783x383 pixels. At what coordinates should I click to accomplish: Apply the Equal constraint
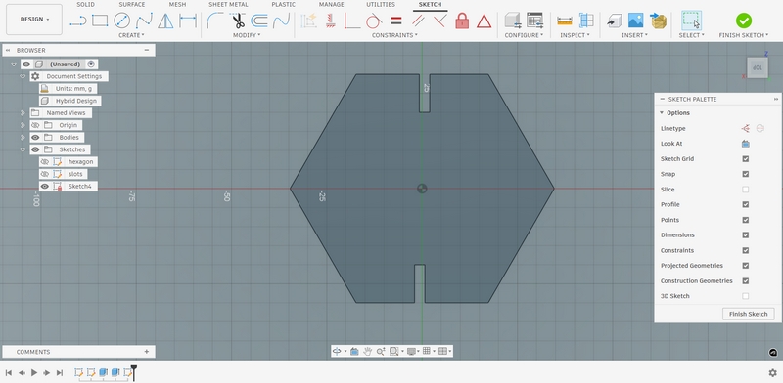tap(396, 21)
